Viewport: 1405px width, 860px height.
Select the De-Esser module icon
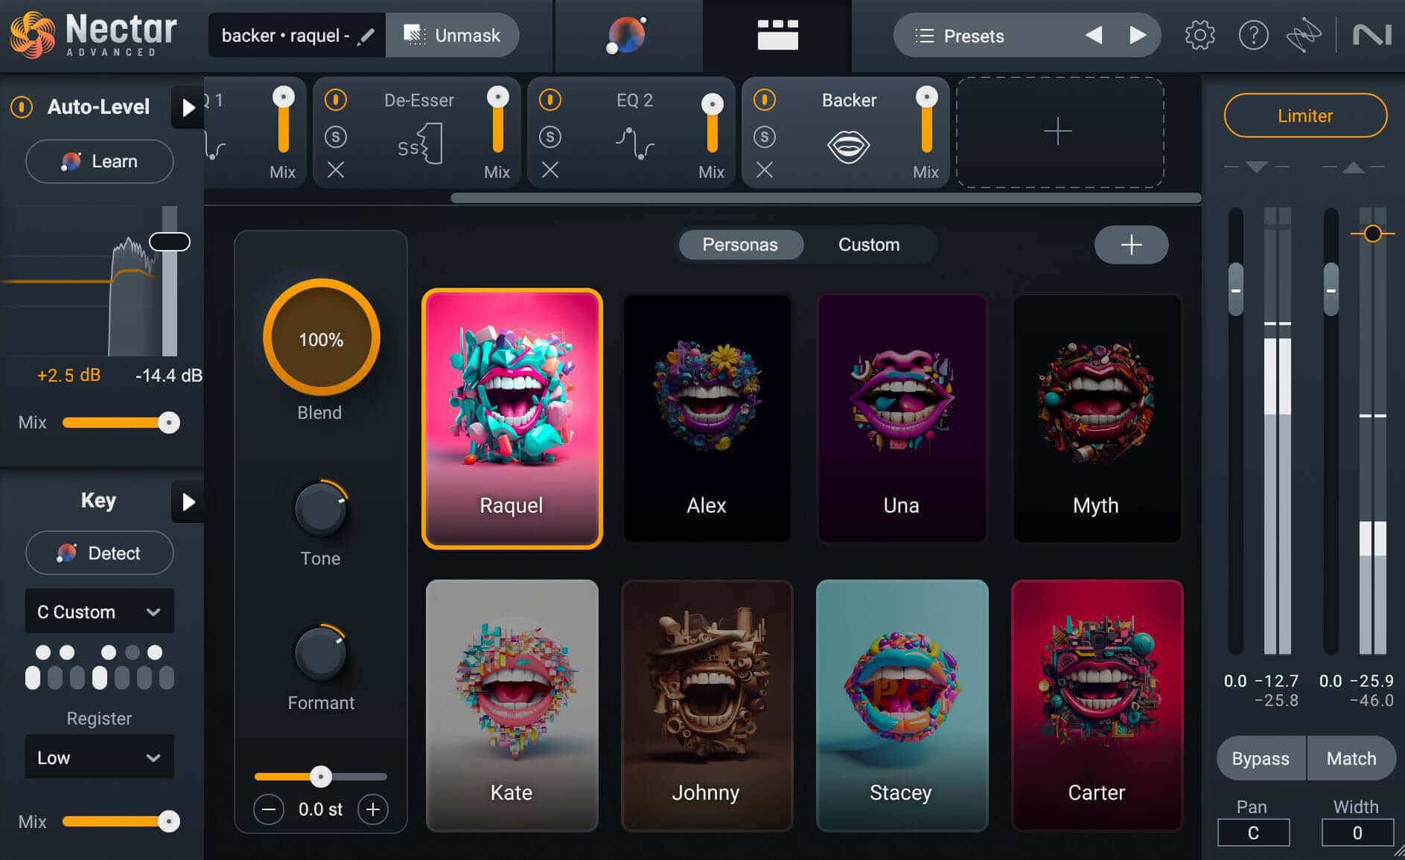coord(420,144)
